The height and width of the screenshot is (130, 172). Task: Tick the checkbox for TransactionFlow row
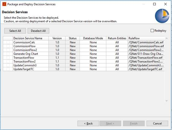pos(8,58)
